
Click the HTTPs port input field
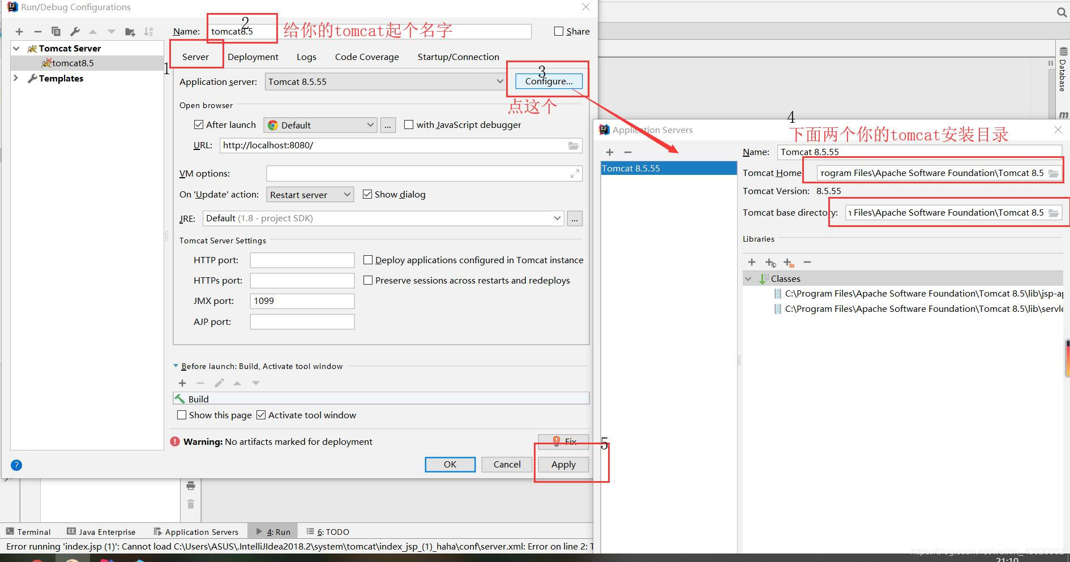(x=302, y=281)
